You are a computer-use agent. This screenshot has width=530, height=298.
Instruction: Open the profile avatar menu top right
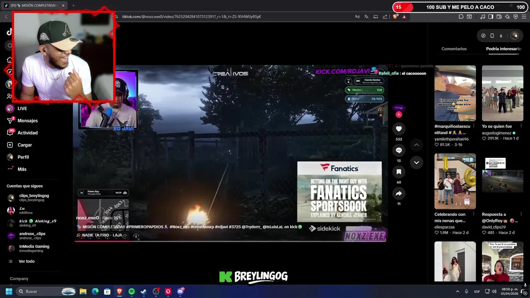(514, 36)
